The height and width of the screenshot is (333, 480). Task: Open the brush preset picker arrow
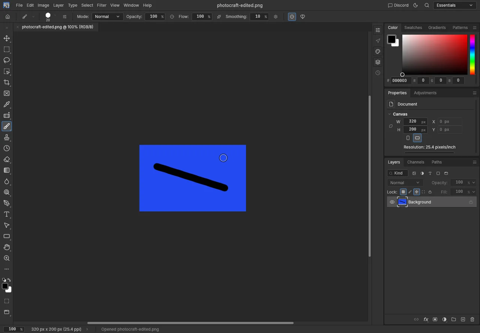[55, 15]
